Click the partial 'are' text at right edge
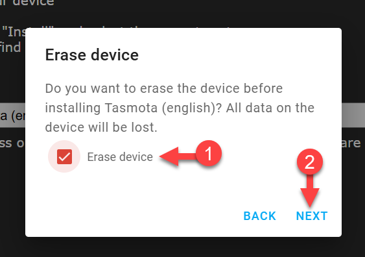Viewport: 365px width, 257px height. coord(351,143)
